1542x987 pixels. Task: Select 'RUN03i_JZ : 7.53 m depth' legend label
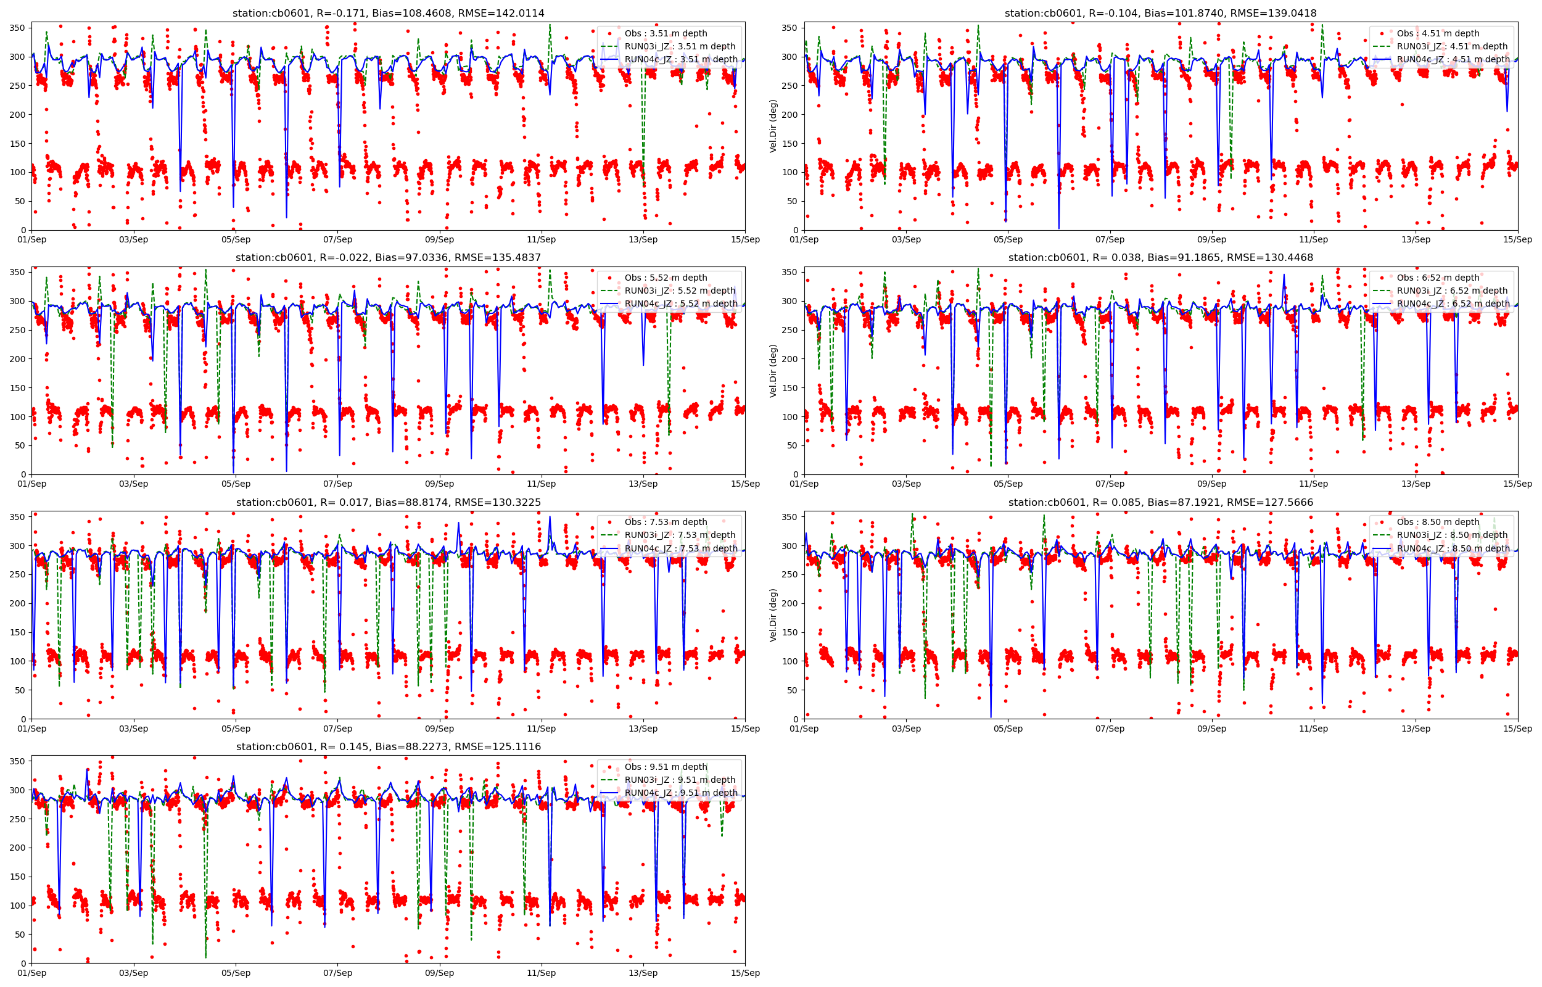pos(680,535)
